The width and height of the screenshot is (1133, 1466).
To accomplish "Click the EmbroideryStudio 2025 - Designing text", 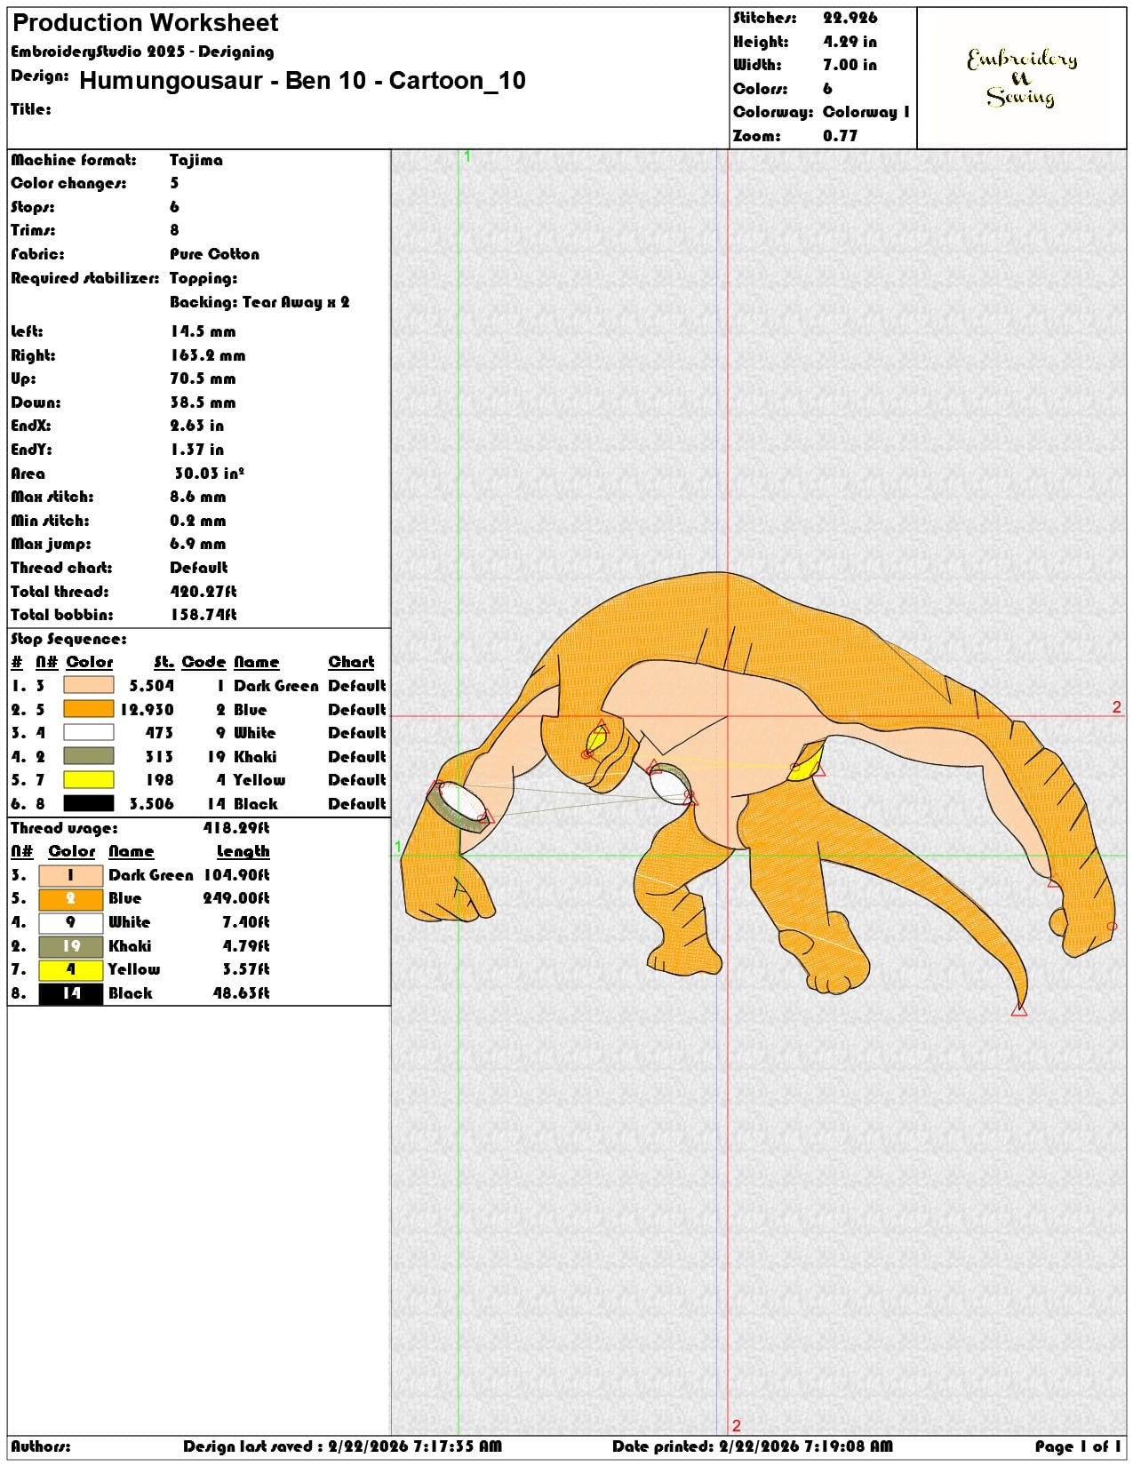I will click(x=142, y=52).
